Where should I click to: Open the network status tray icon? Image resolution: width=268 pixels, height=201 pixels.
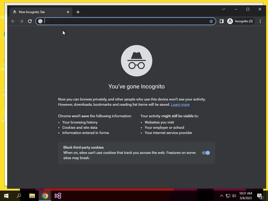click(x=228, y=196)
